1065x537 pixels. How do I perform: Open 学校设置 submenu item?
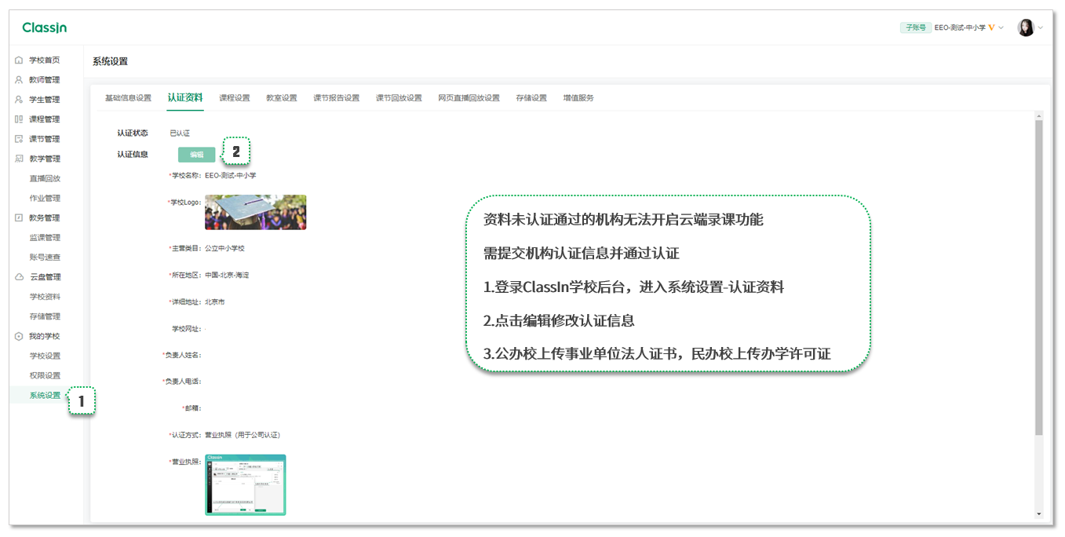45,356
